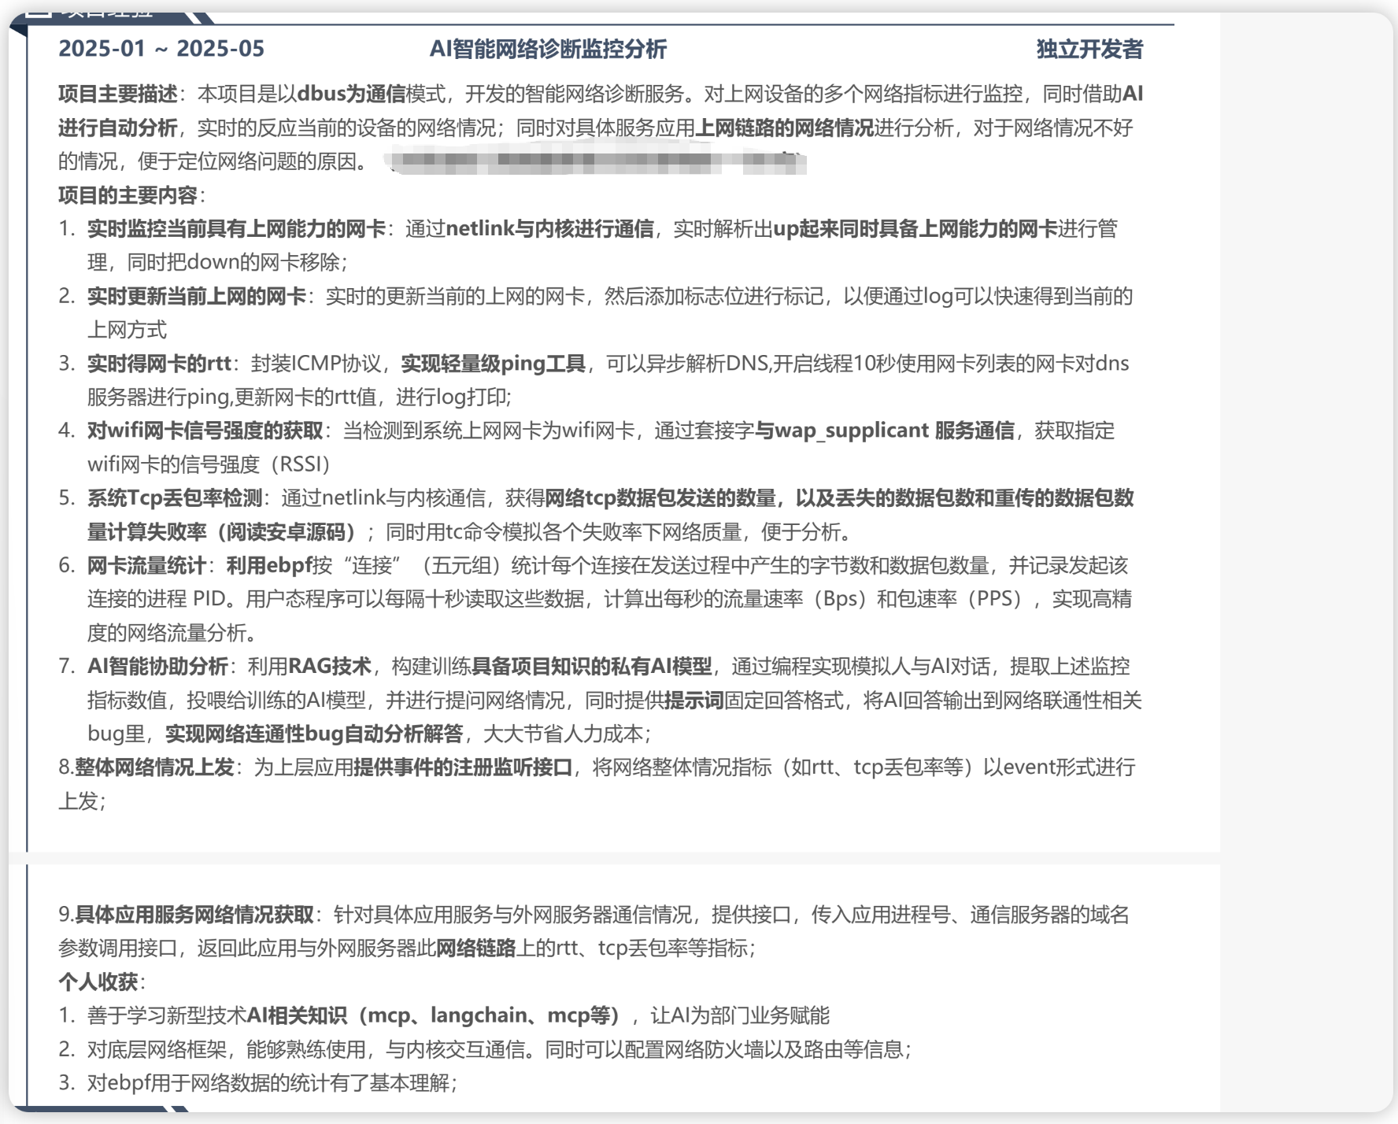The image size is (1398, 1124).
Task: Click the bold phrase 利用ebpf
Action: (x=268, y=565)
